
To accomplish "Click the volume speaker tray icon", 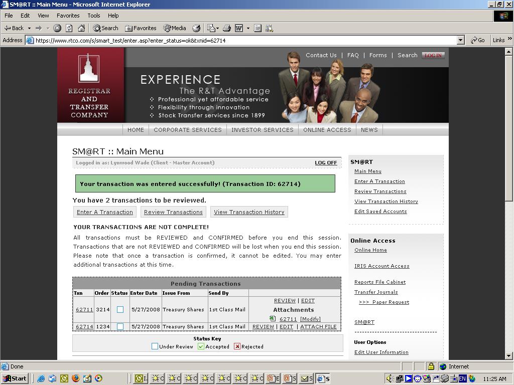I will point(389,379).
